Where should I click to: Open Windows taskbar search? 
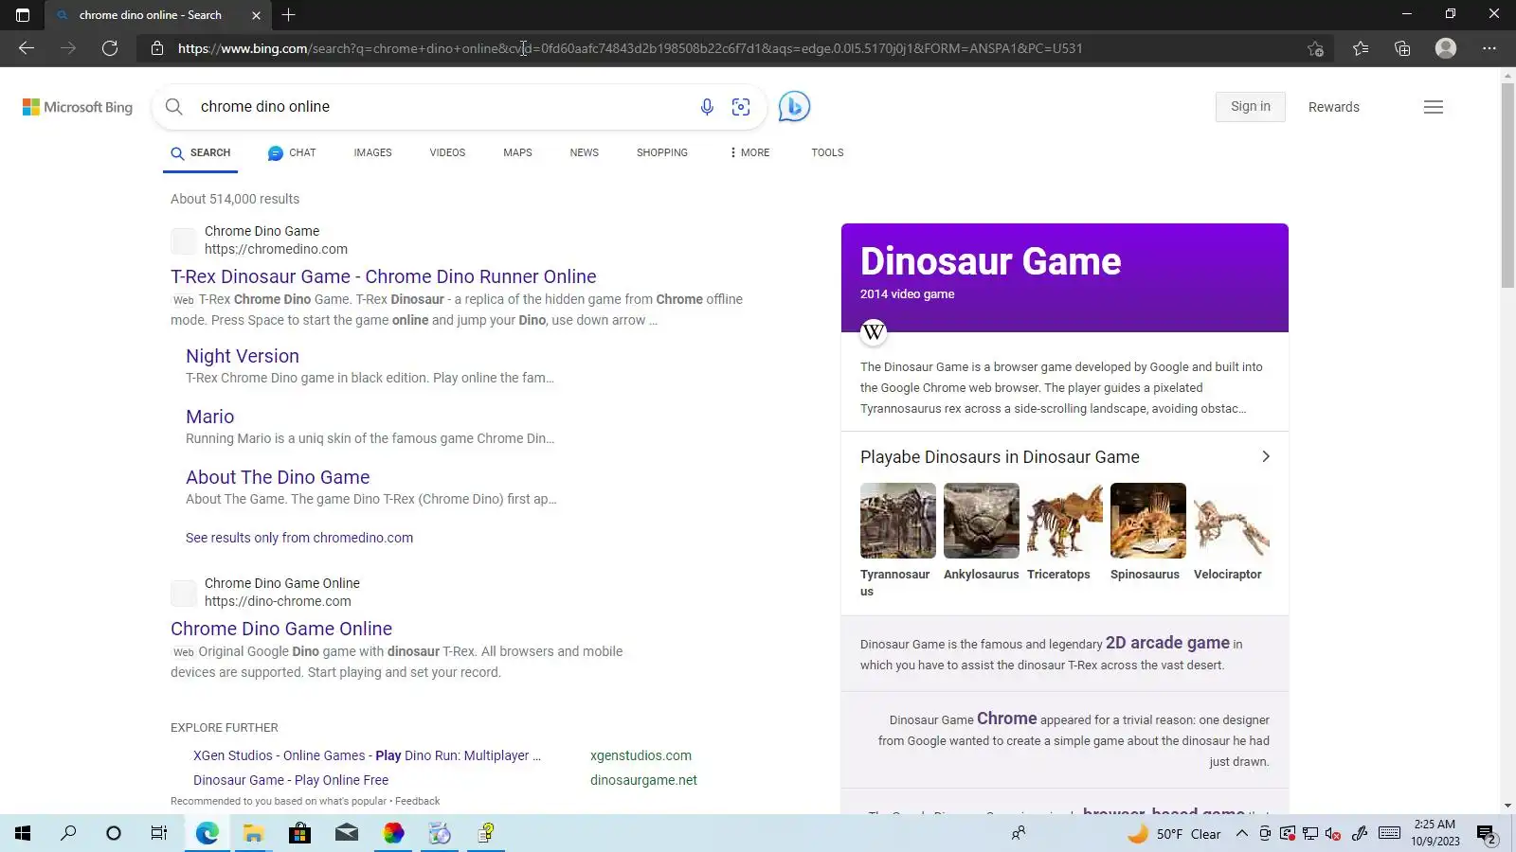[x=68, y=833]
